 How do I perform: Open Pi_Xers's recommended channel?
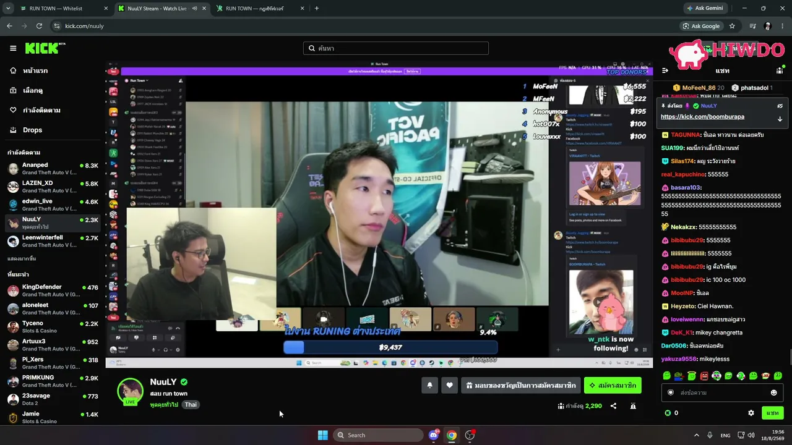[53, 363]
